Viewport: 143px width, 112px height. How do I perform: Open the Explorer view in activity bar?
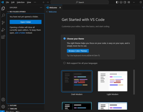click(x=3, y=9)
